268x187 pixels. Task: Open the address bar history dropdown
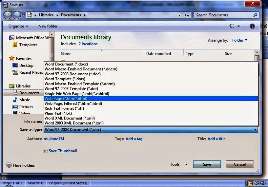click(179, 15)
